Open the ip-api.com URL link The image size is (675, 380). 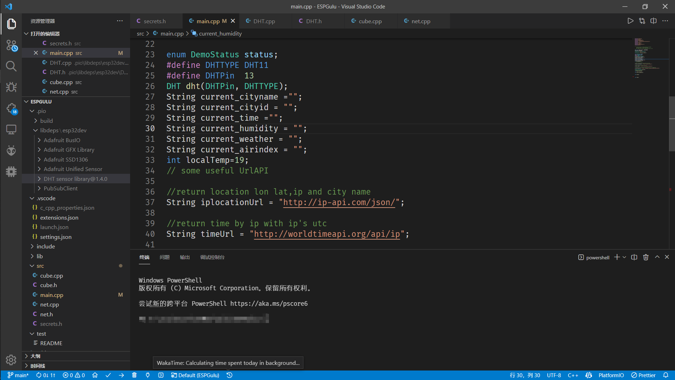[339, 202]
